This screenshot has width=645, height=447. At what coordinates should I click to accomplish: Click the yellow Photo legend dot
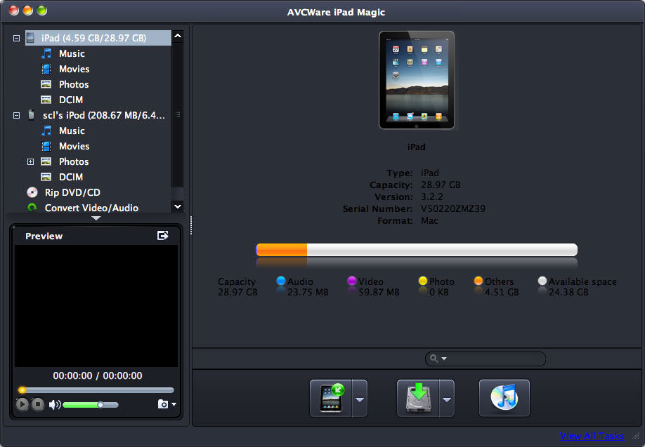[423, 281]
